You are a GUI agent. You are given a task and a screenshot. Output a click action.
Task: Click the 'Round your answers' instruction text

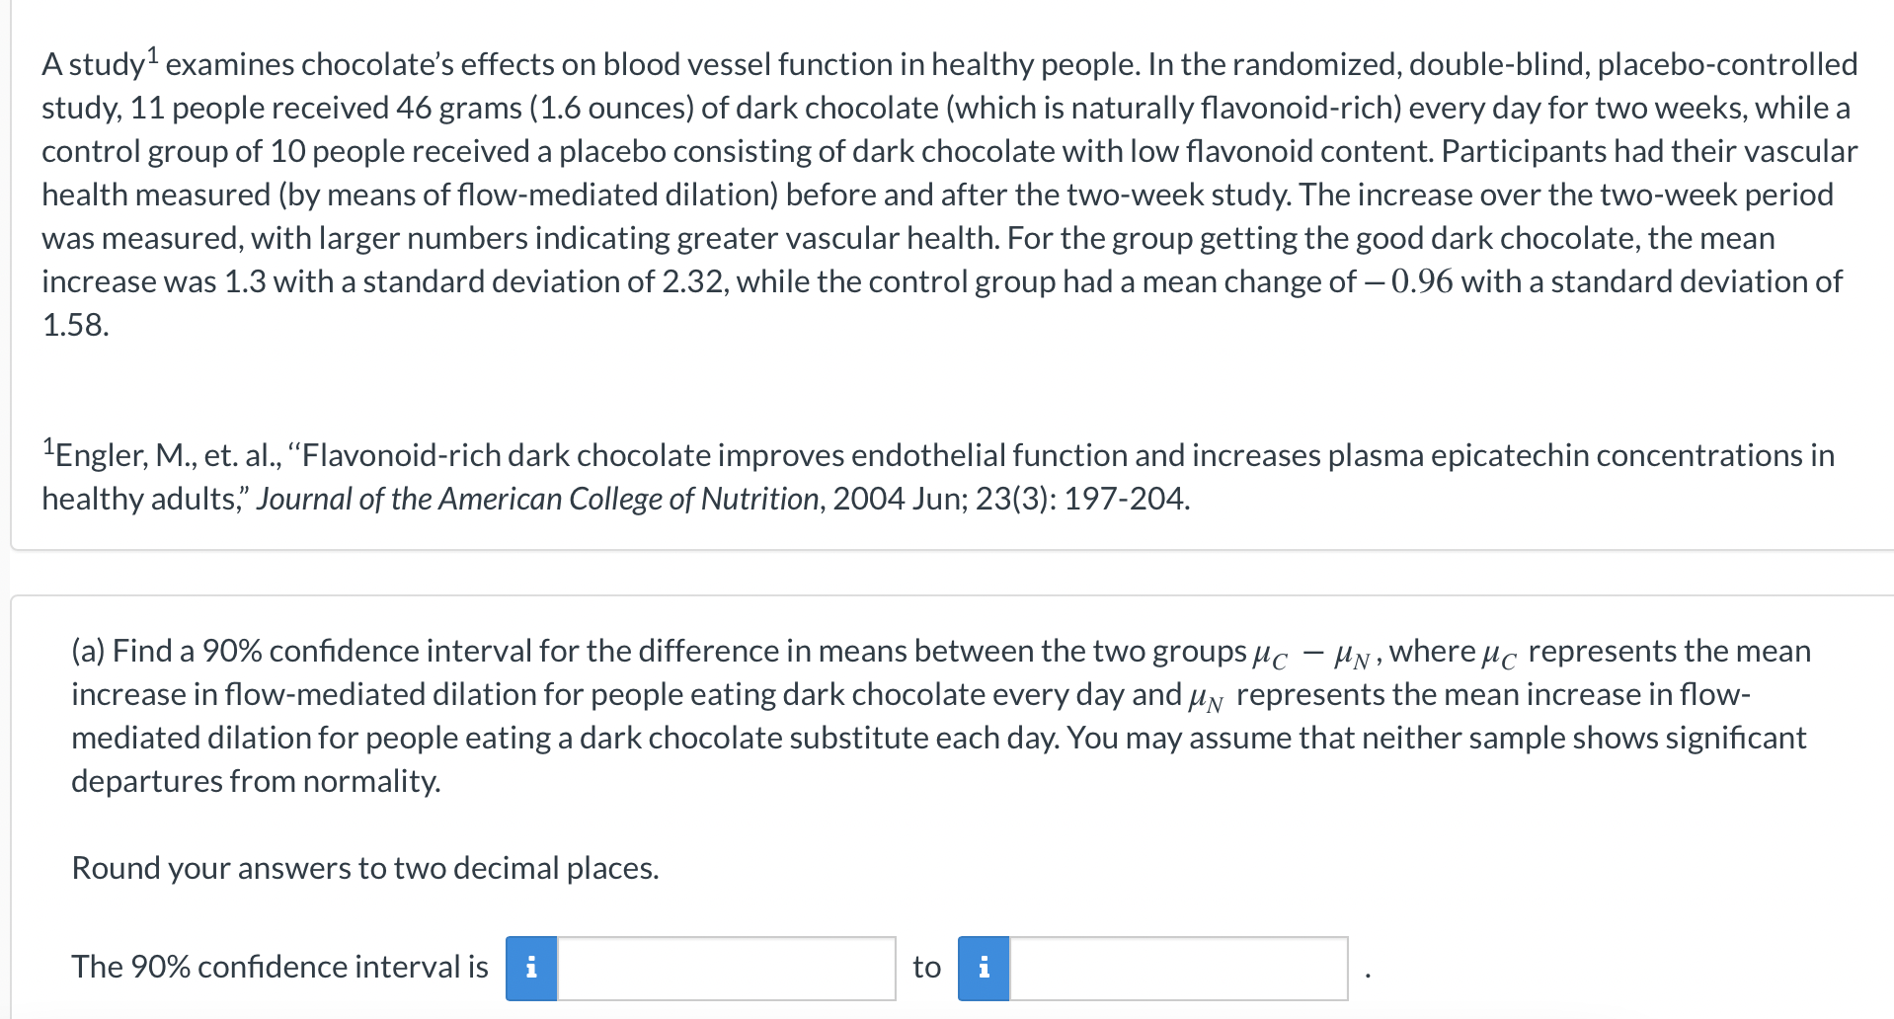coord(363,868)
